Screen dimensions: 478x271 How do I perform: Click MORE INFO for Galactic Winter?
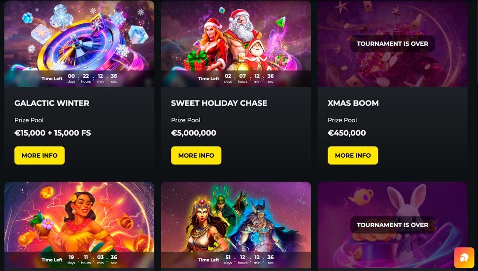(39, 156)
